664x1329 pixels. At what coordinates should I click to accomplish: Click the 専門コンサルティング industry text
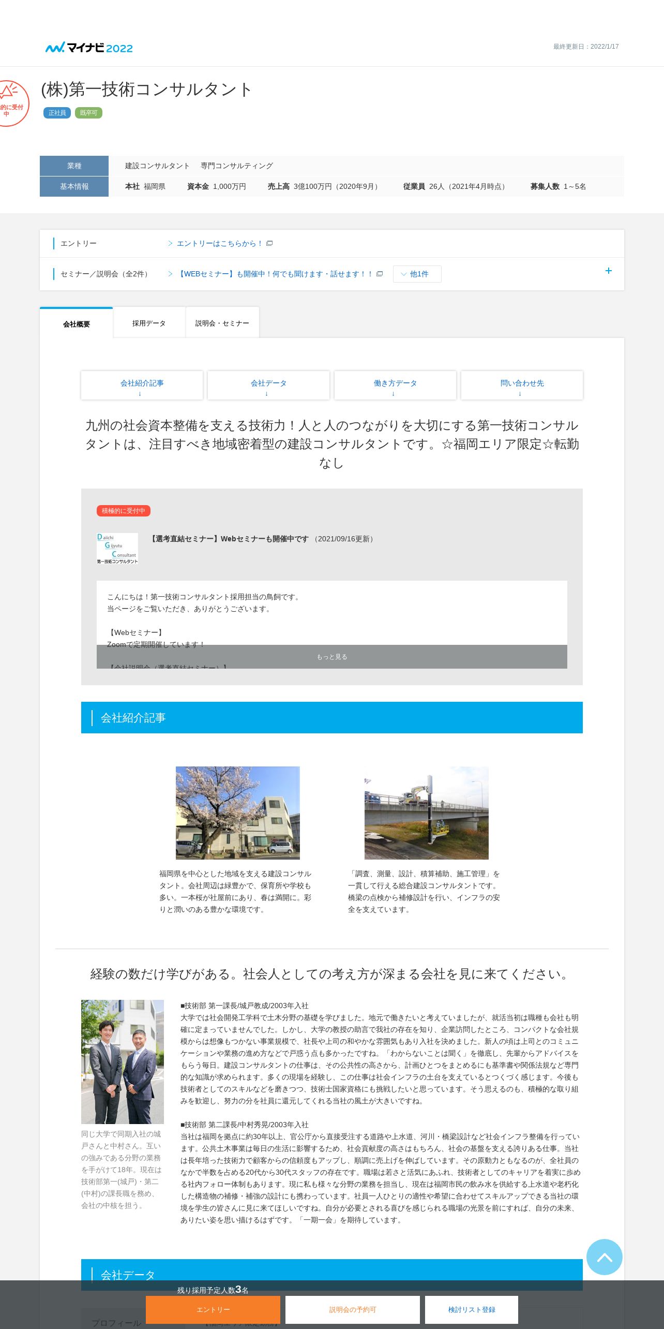(237, 166)
